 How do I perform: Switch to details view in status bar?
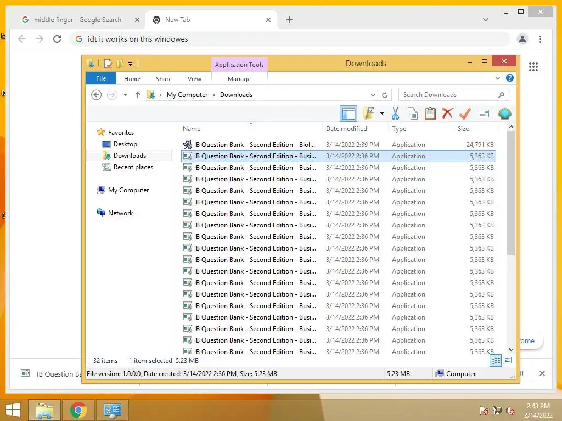tap(496, 361)
